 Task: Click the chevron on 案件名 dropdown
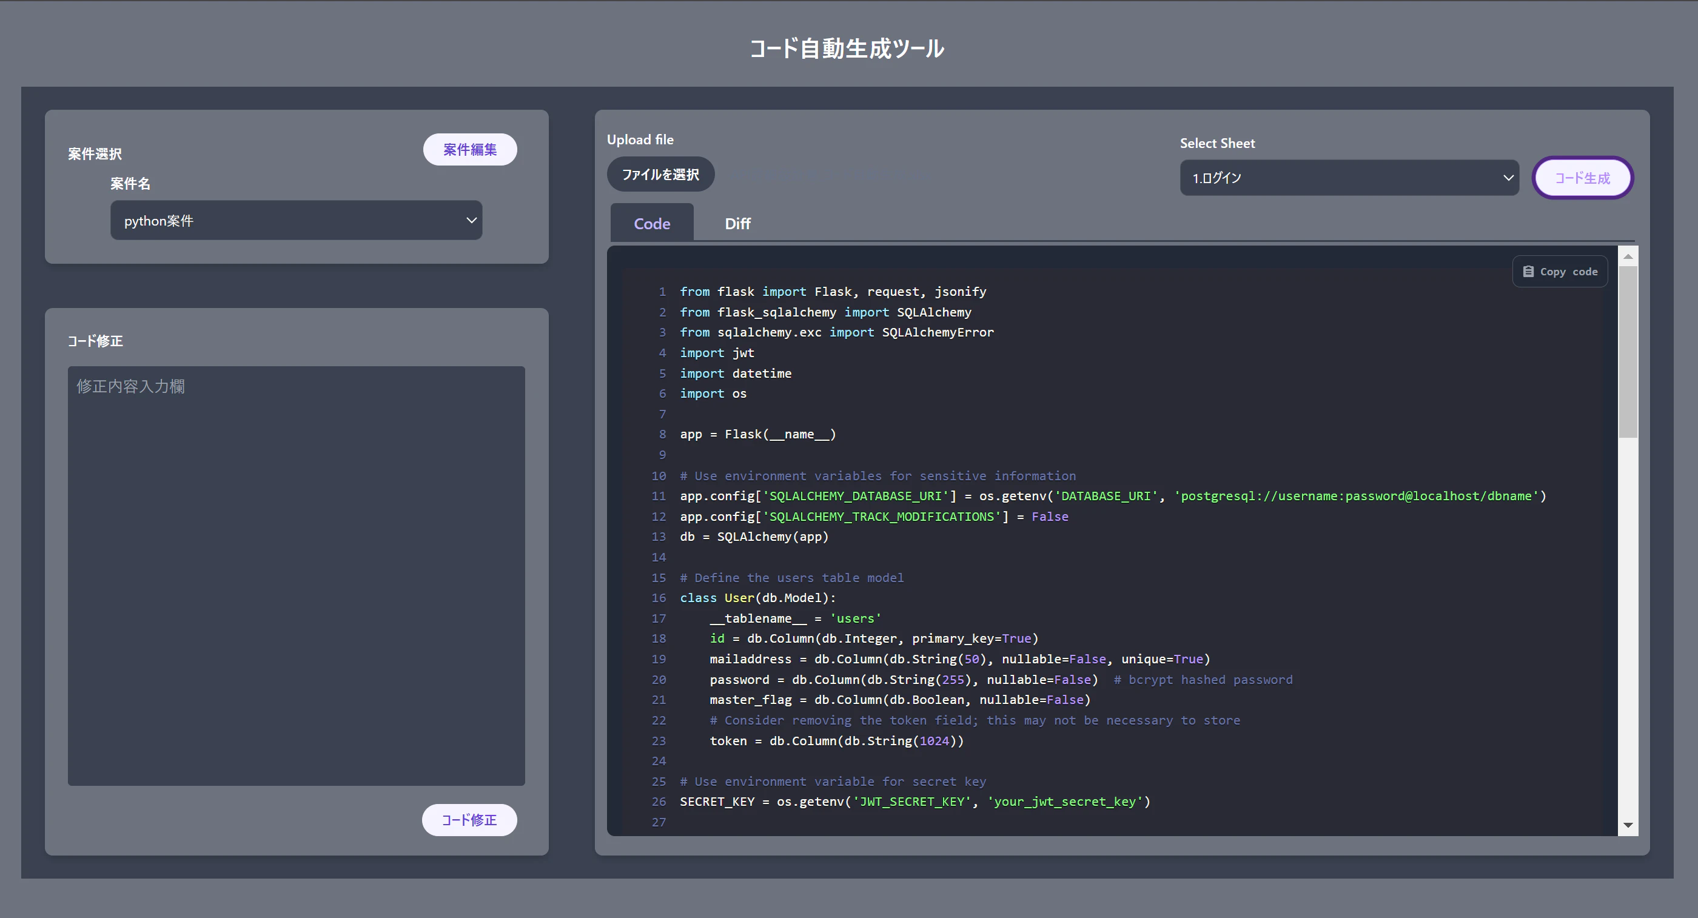tap(471, 220)
